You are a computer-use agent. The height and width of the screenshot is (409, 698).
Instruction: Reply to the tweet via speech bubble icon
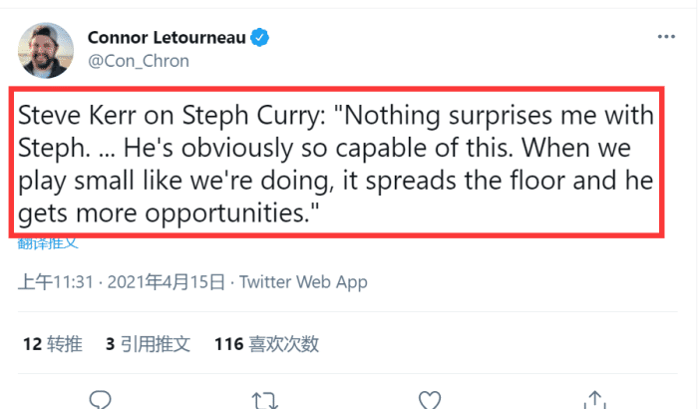click(x=100, y=401)
